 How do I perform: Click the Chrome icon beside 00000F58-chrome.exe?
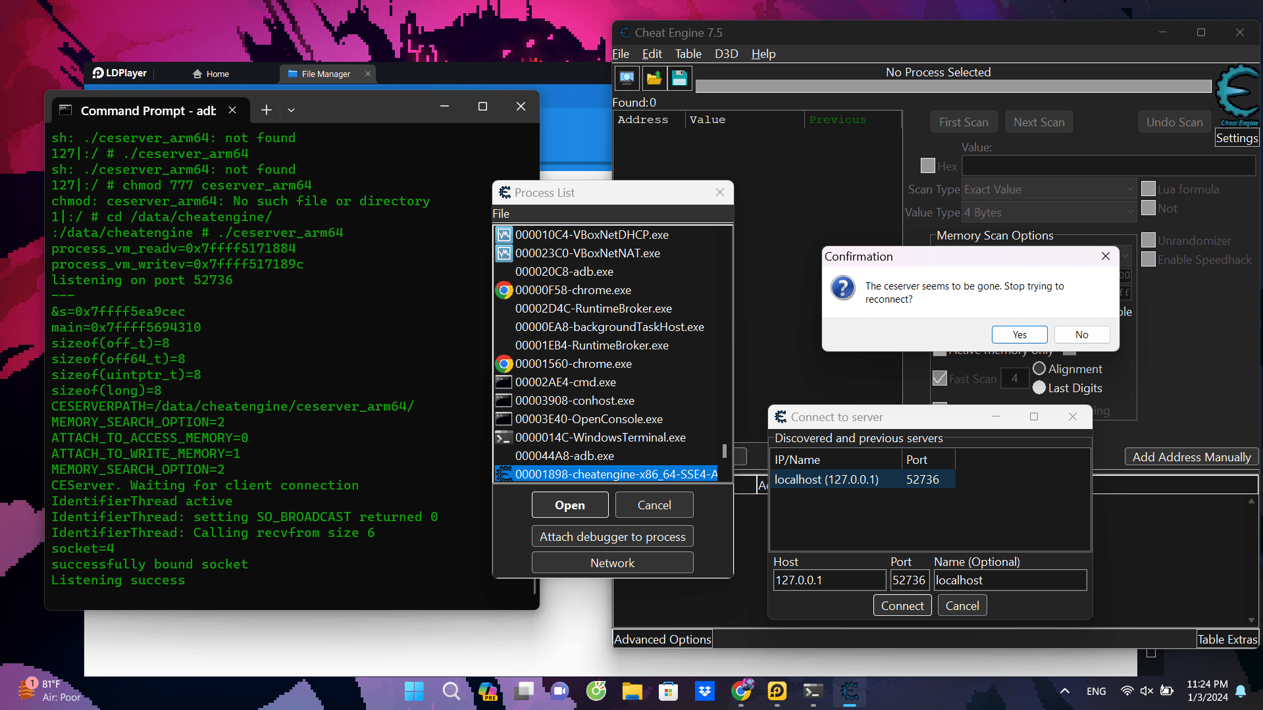pos(503,290)
